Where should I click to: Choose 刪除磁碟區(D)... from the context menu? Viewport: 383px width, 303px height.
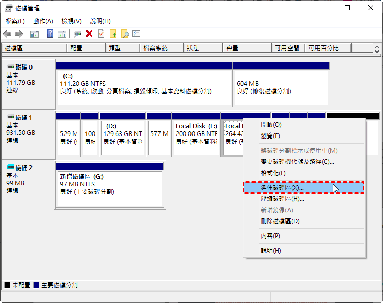282,221
